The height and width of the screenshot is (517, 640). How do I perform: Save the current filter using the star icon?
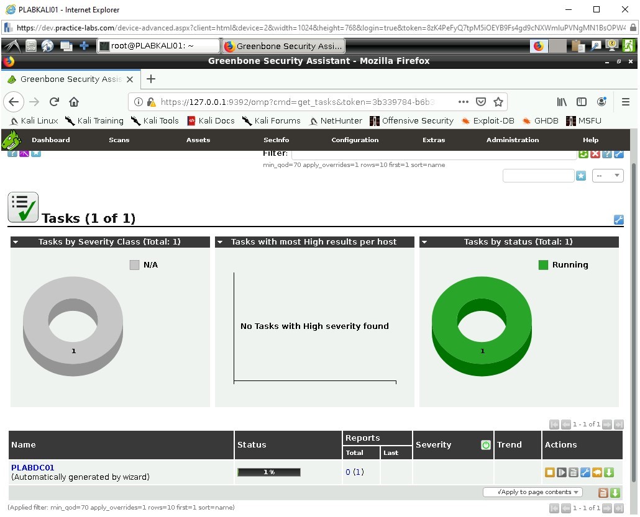click(x=581, y=176)
